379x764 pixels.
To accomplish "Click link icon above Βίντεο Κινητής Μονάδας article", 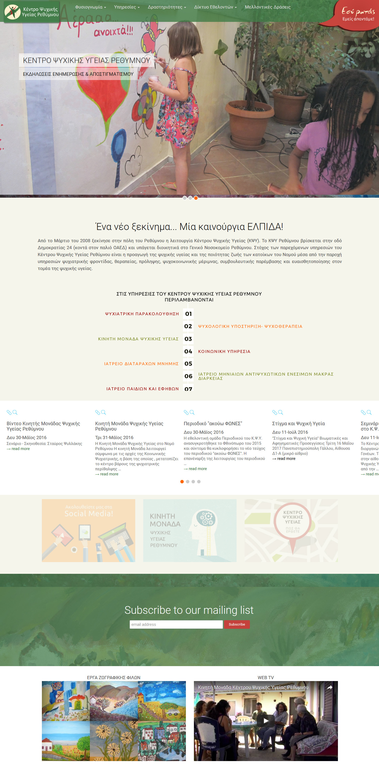I will (x=9, y=412).
